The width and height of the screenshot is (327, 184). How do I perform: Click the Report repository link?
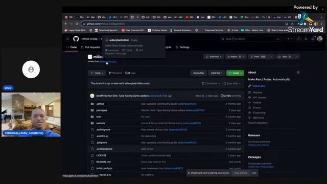pyautogui.click(x=258, y=123)
